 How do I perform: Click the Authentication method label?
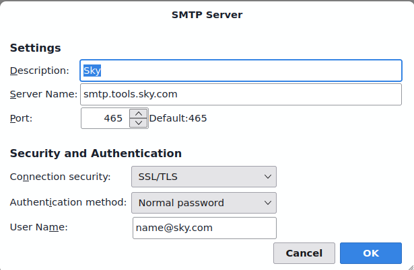[x=69, y=202]
